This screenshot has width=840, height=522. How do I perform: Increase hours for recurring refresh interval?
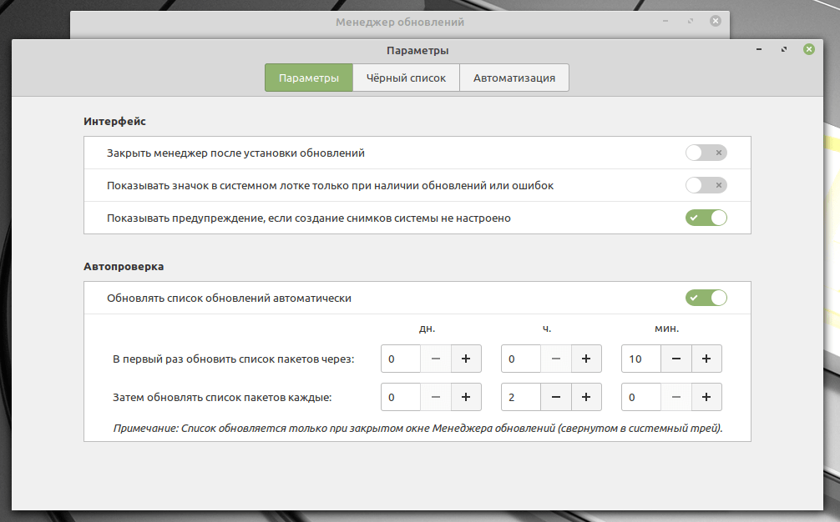tap(586, 397)
